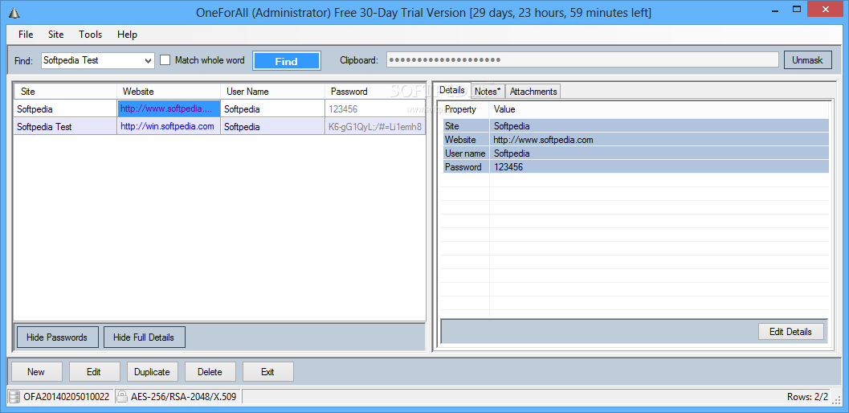Click the OneForAll app icon in title bar
The image size is (849, 413).
[x=14, y=13]
